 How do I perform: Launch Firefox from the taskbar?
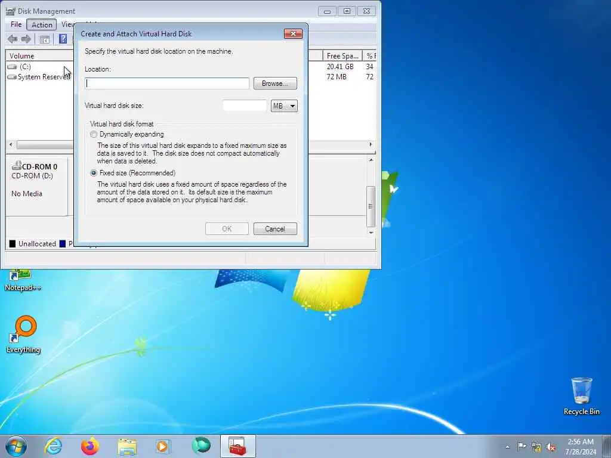(x=90, y=446)
